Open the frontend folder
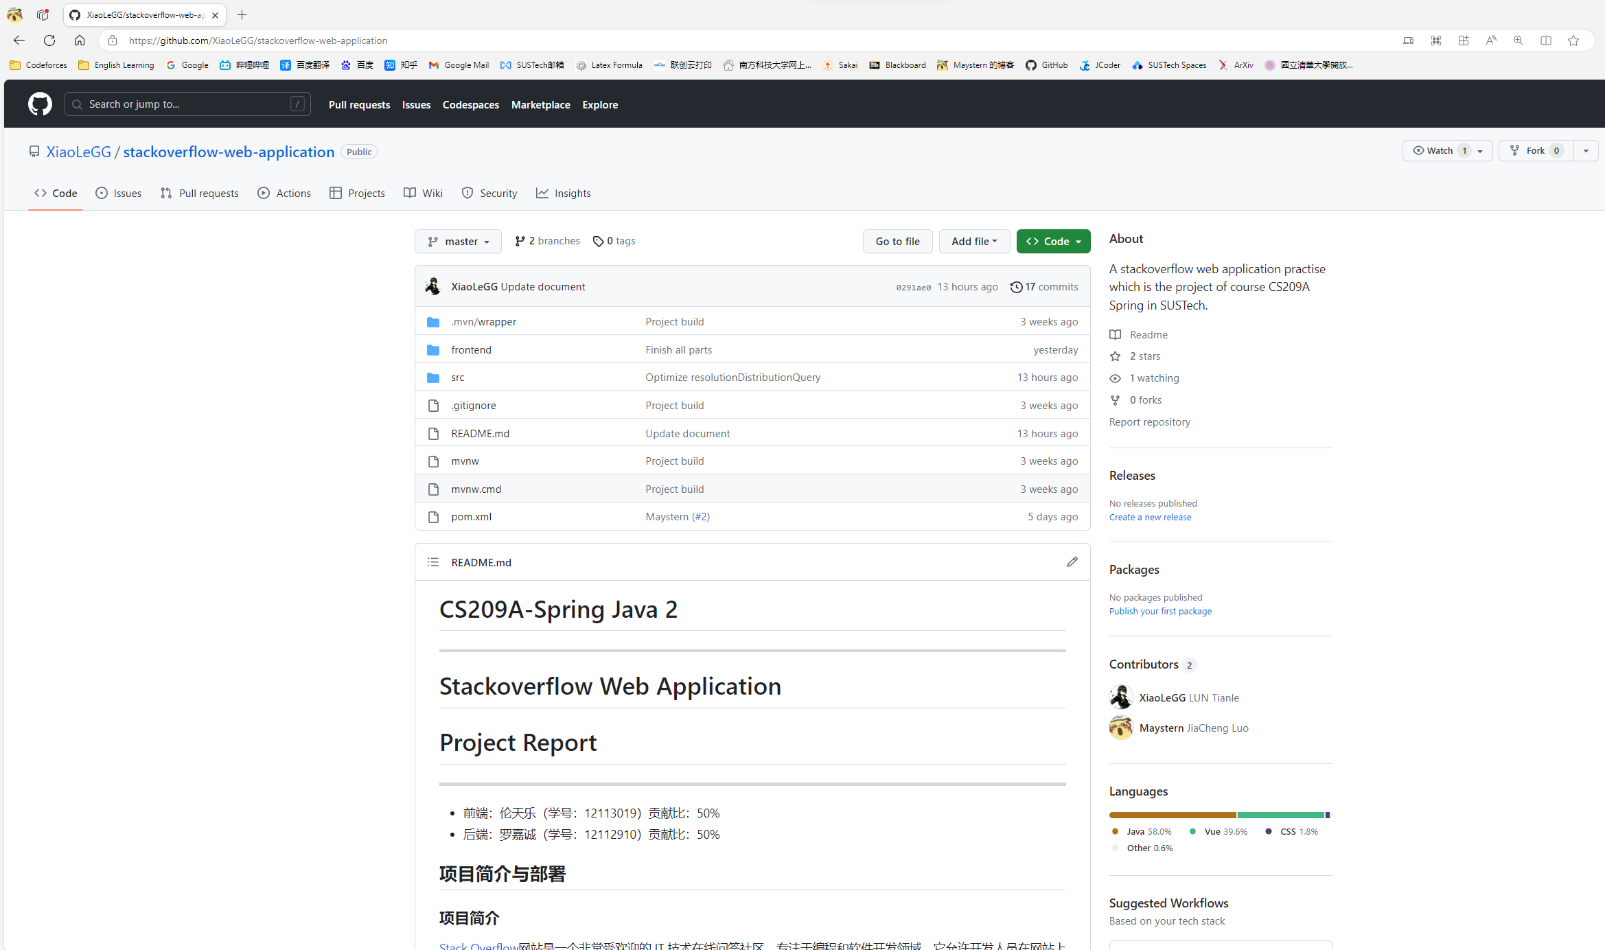The height and width of the screenshot is (950, 1605). tap(471, 350)
